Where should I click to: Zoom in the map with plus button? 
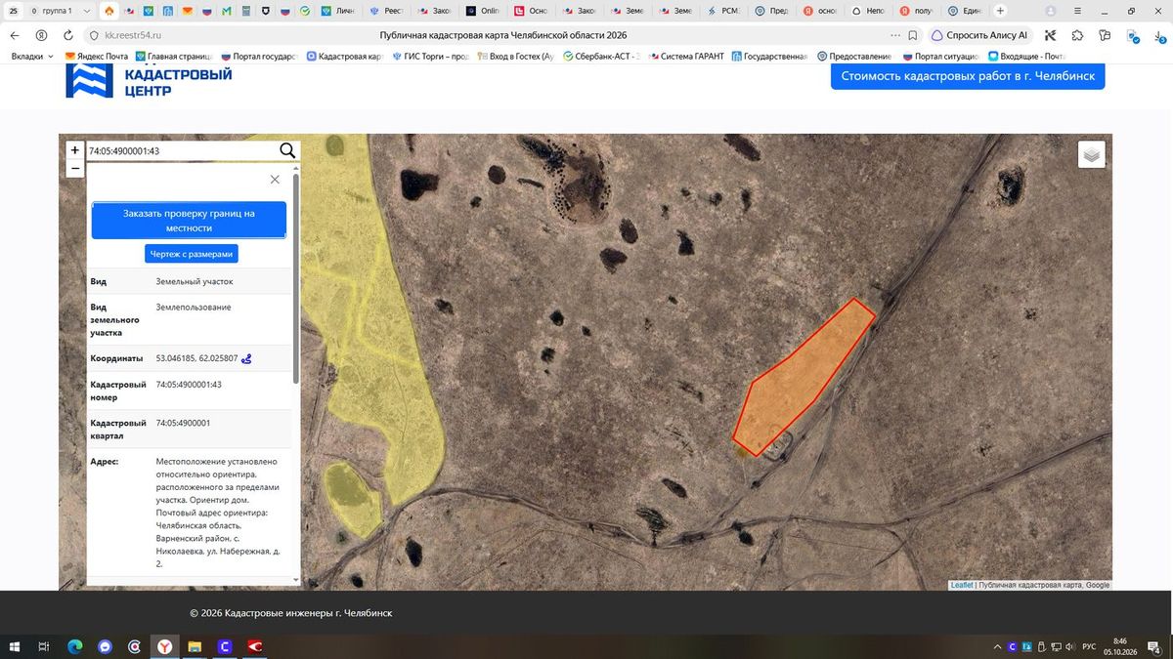[x=75, y=150]
